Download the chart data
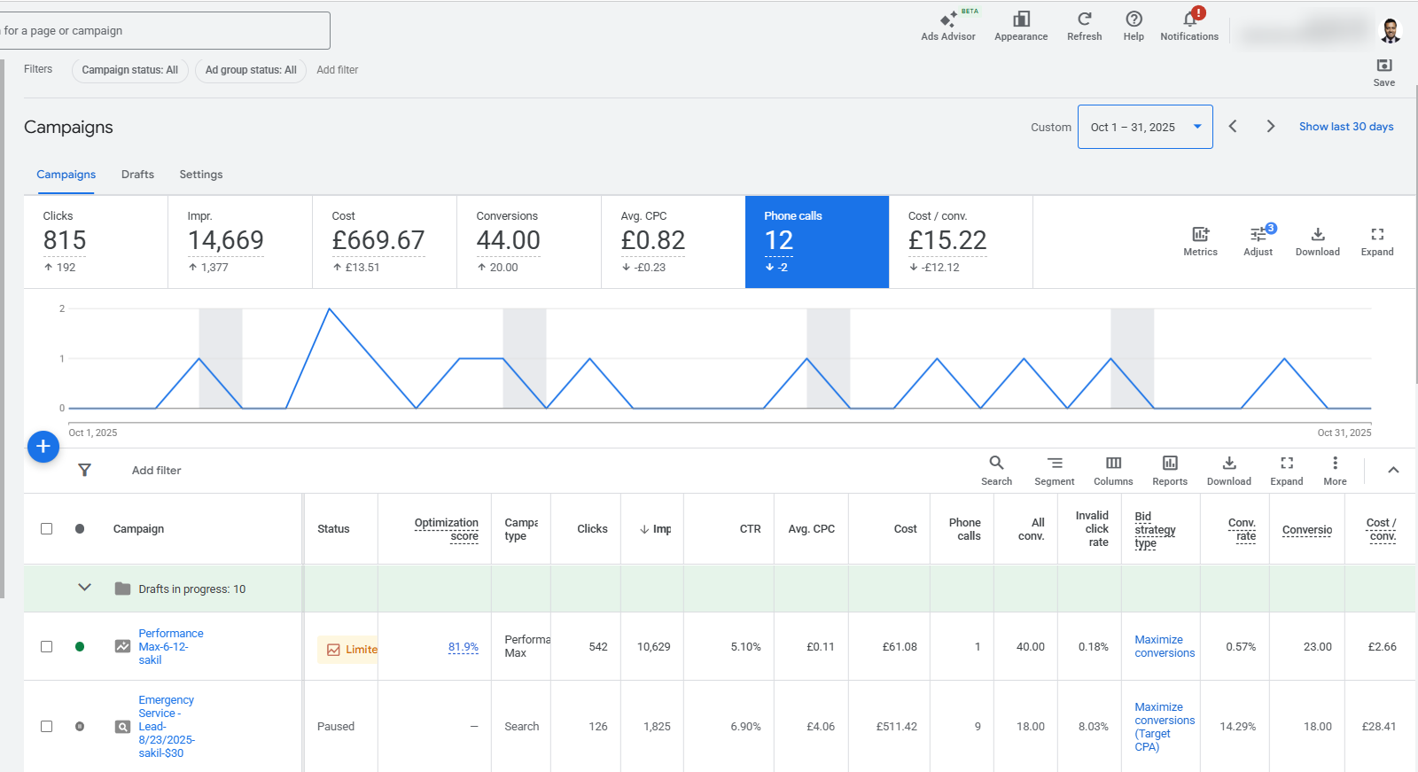The width and height of the screenshot is (1418, 772). [1317, 241]
